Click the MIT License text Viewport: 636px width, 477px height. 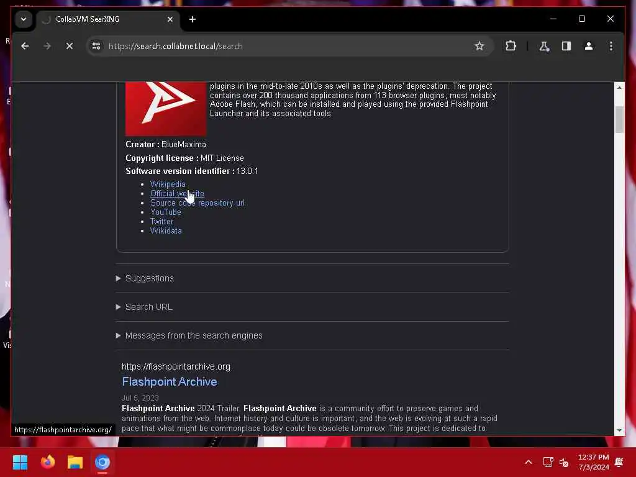(x=222, y=158)
